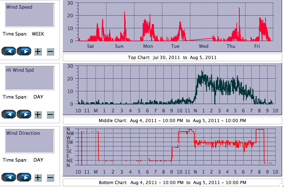Click the Top Chart date range label

(x=172, y=57)
